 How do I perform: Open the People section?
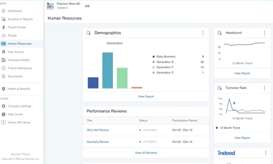[x=12, y=35]
